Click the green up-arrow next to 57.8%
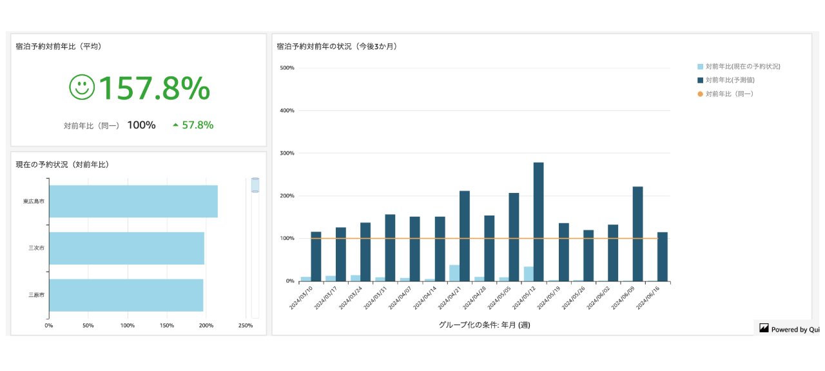 [175, 125]
